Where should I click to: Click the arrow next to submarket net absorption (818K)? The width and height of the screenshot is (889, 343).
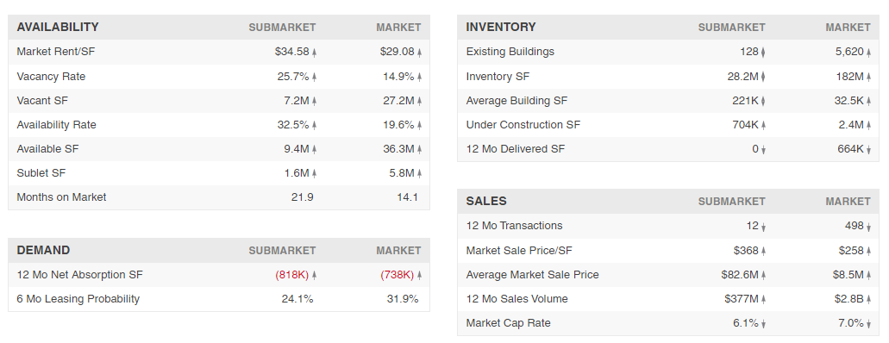(314, 275)
